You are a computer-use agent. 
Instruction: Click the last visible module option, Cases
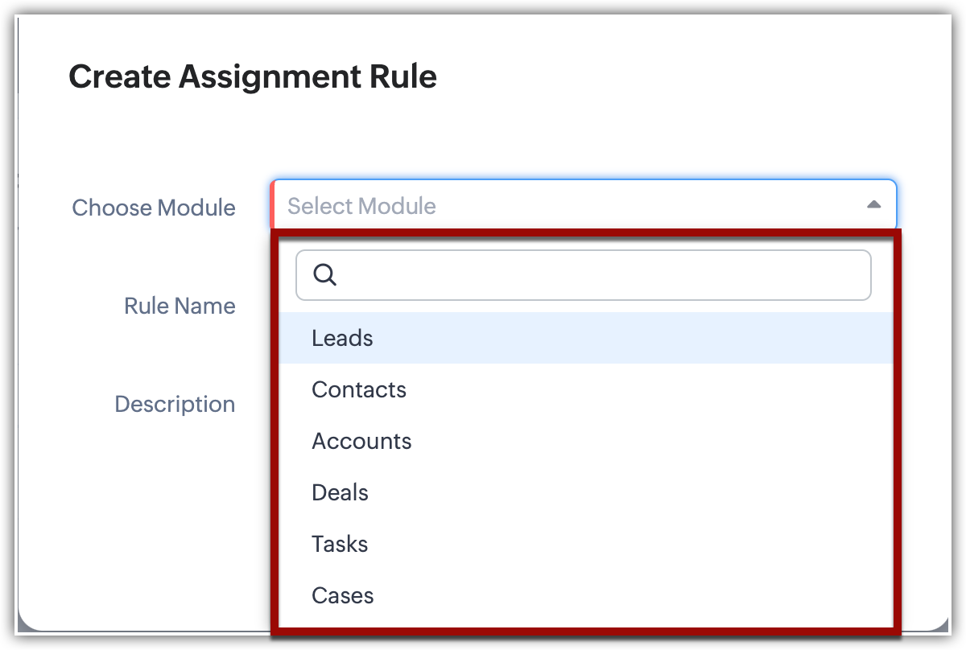586,595
